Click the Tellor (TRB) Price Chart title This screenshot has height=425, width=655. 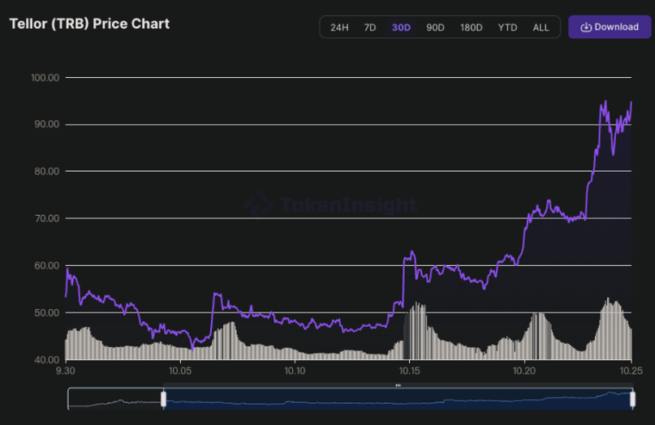coord(89,24)
